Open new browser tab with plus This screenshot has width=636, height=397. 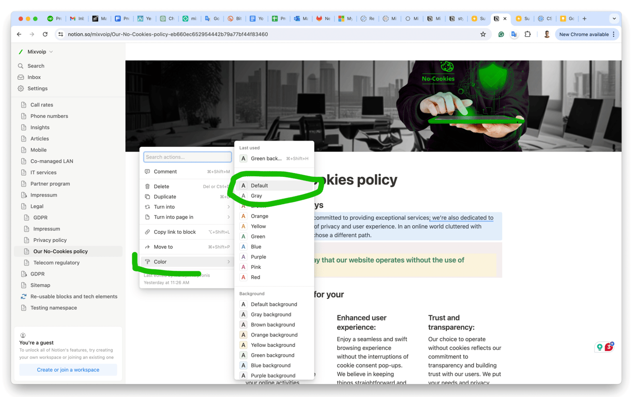(x=584, y=19)
